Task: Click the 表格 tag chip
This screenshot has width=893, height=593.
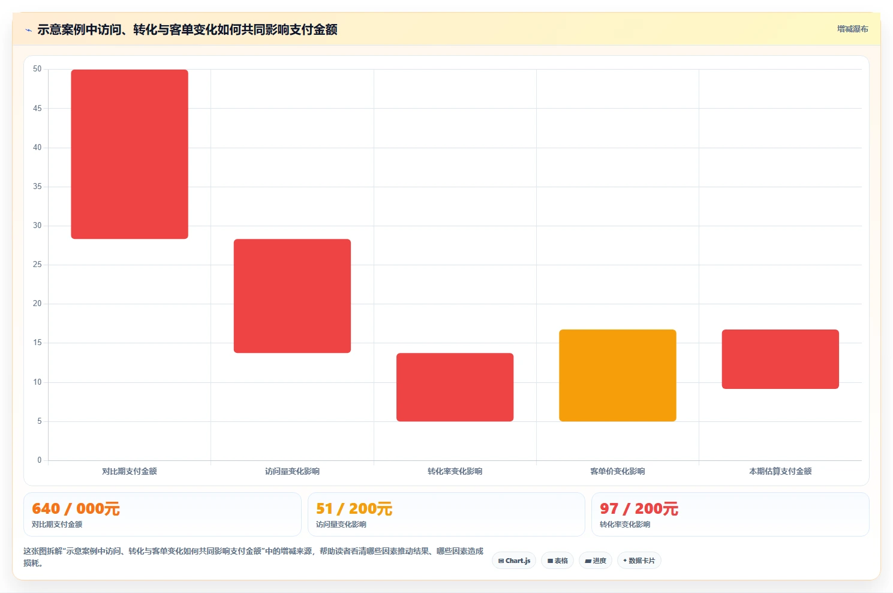Action: (557, 561)
